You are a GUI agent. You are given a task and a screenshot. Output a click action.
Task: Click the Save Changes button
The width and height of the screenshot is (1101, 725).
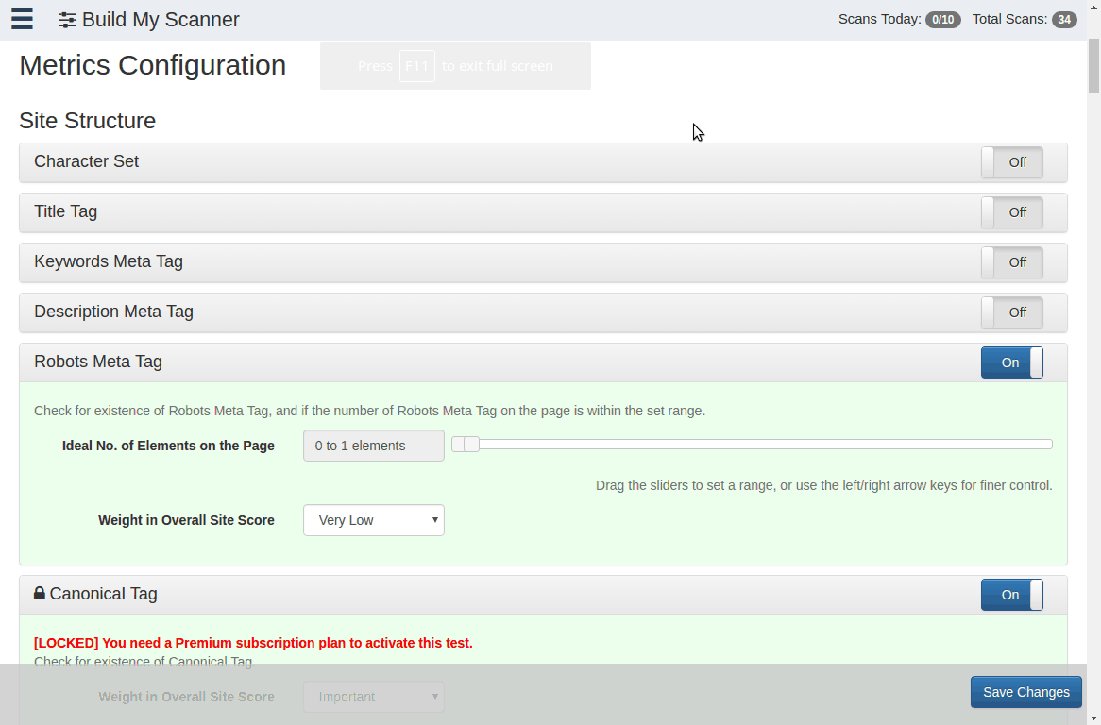coord(1025,692)
